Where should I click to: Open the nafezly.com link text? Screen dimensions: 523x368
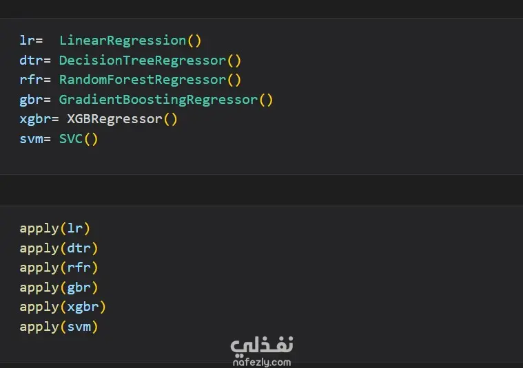pyautogui.click(x=261, y=362)
